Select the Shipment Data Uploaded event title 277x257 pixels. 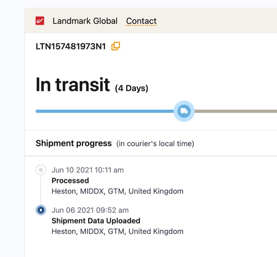(x=96, y=221)
